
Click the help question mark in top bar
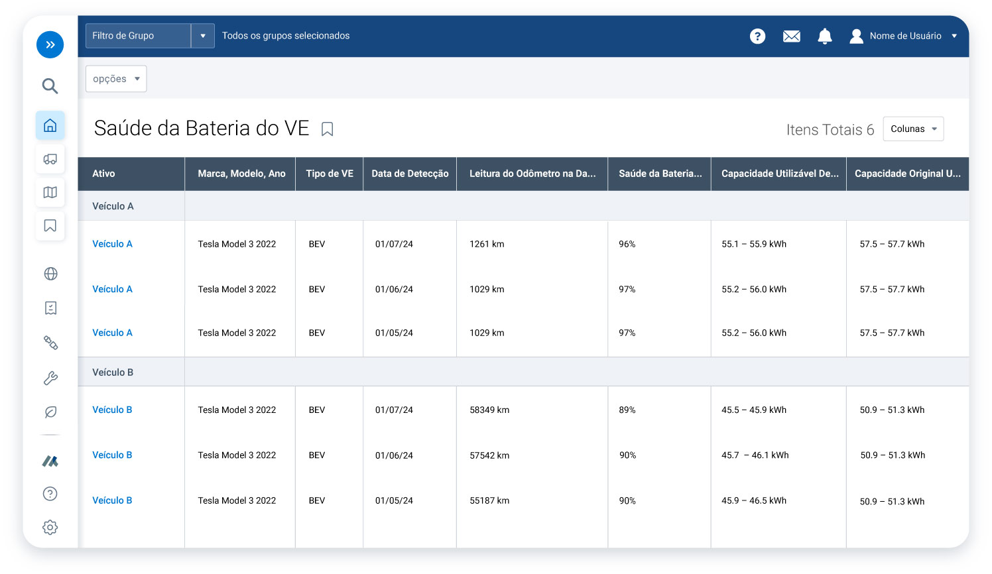click(x=757, y=36)
